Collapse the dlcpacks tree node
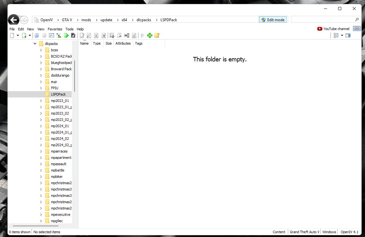This screenshot has height=237, width=365. pyautogui.click(x=35, y=44)
